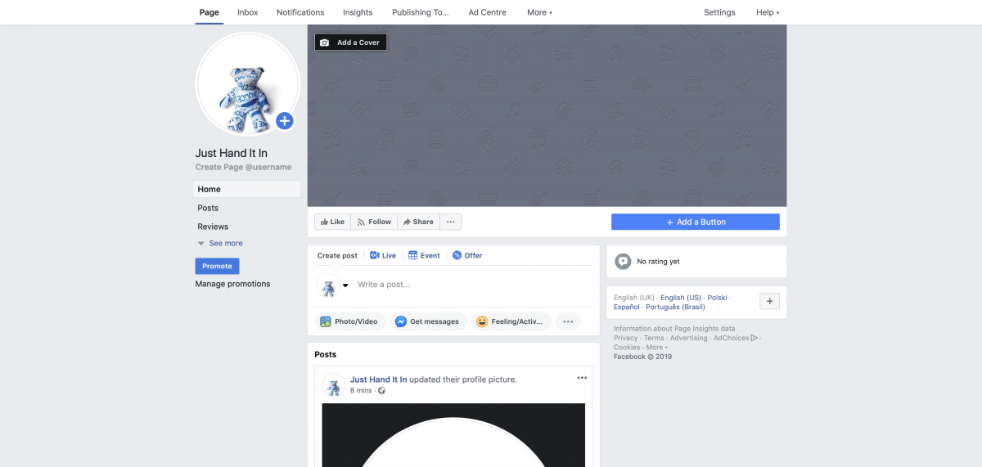The height and width of the screenshot is (467, 982).
Task: Expand the More dropdown in top navigation
Action: (x=539, y=12)
